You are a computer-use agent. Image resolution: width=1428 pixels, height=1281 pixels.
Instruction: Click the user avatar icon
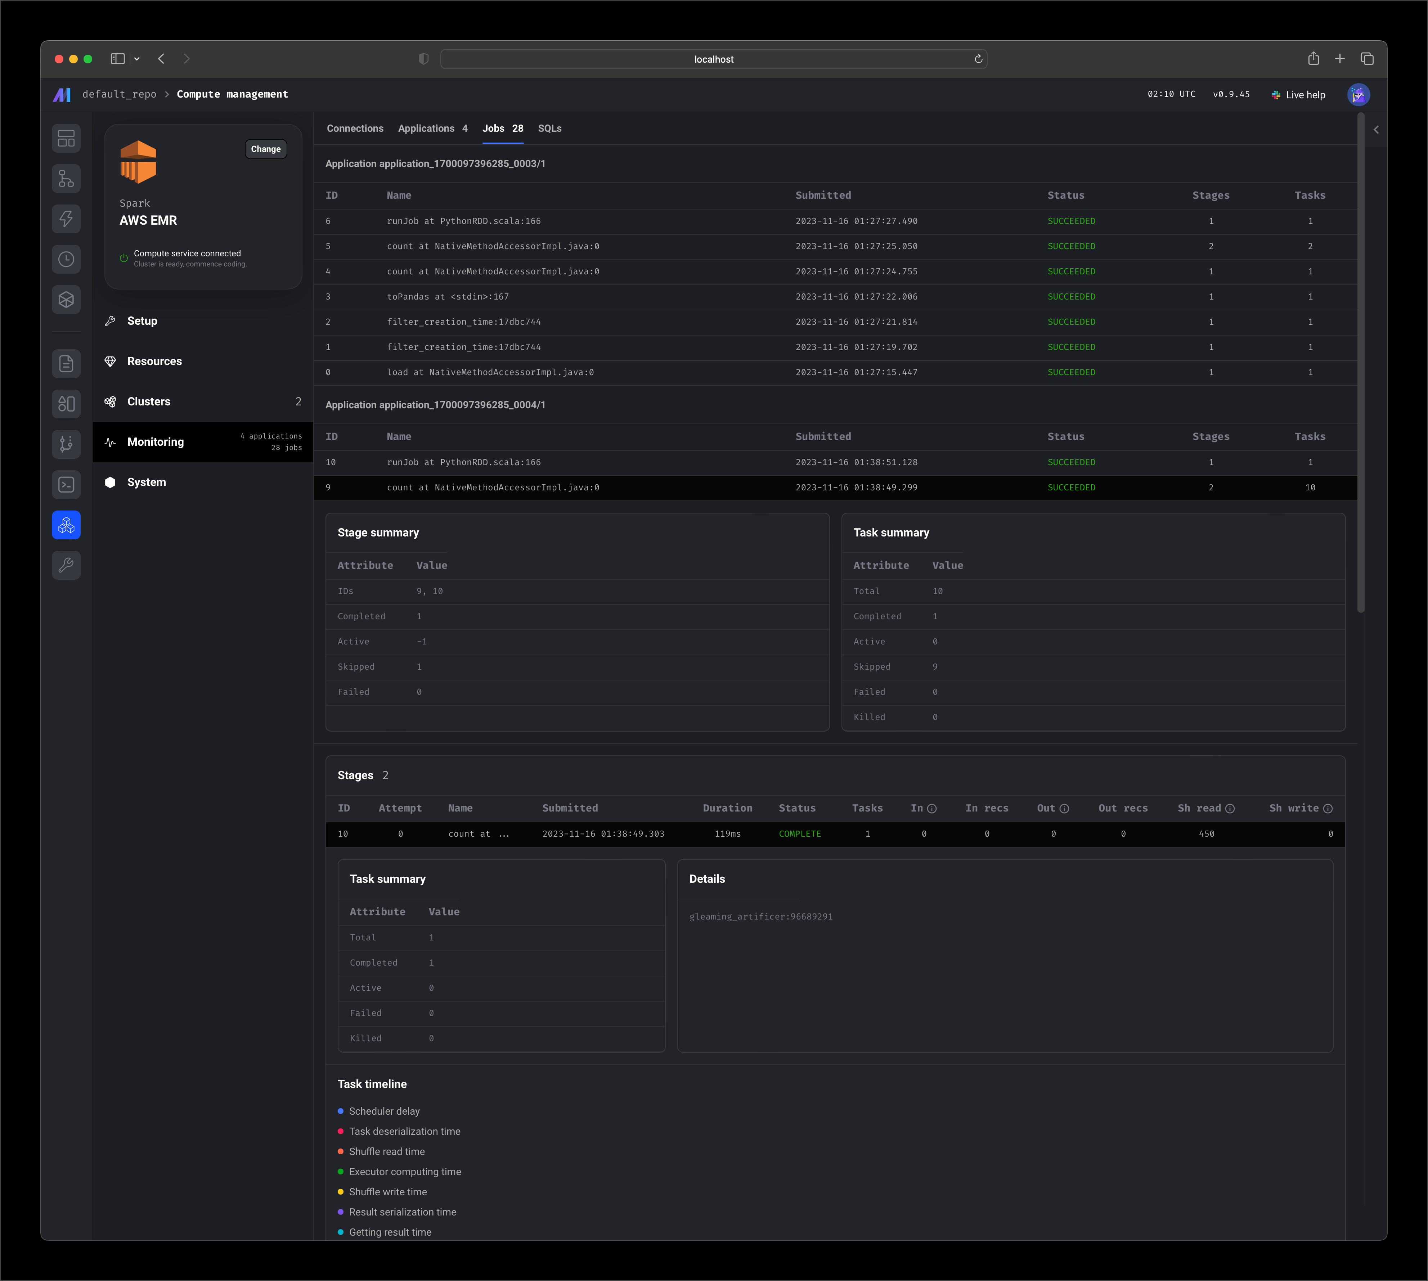coord(1358,94)
